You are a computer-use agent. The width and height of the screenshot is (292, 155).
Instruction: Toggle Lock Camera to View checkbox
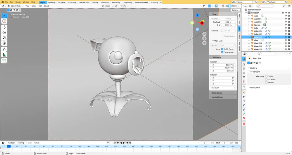pos(222,52)
